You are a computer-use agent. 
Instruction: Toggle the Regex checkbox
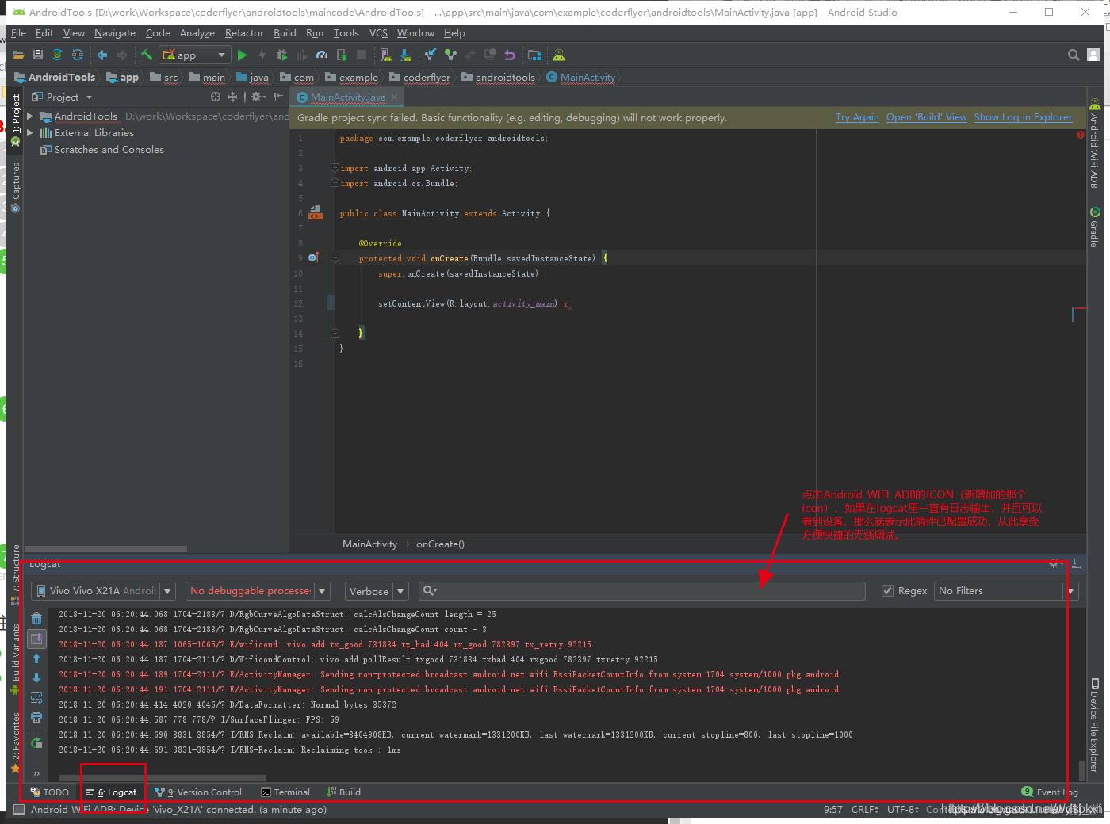coord(887,591)
